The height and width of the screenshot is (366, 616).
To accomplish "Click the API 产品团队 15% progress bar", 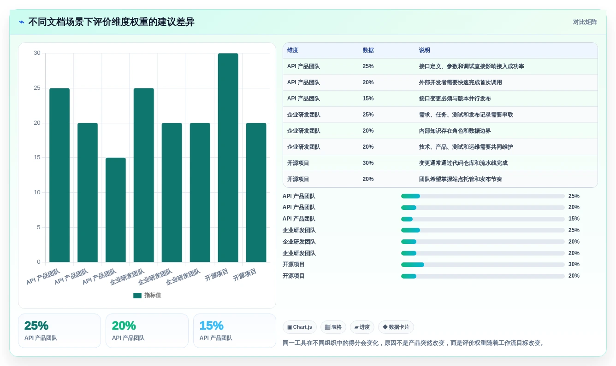I will 483,219.
